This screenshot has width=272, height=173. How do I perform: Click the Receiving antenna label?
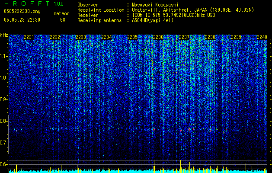point(99,20)
